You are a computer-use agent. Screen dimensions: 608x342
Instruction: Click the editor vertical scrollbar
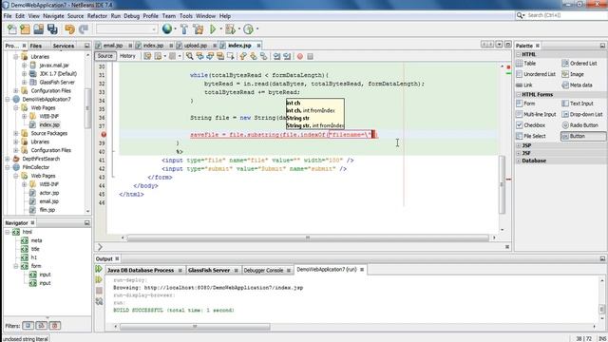tap(503, 184)
